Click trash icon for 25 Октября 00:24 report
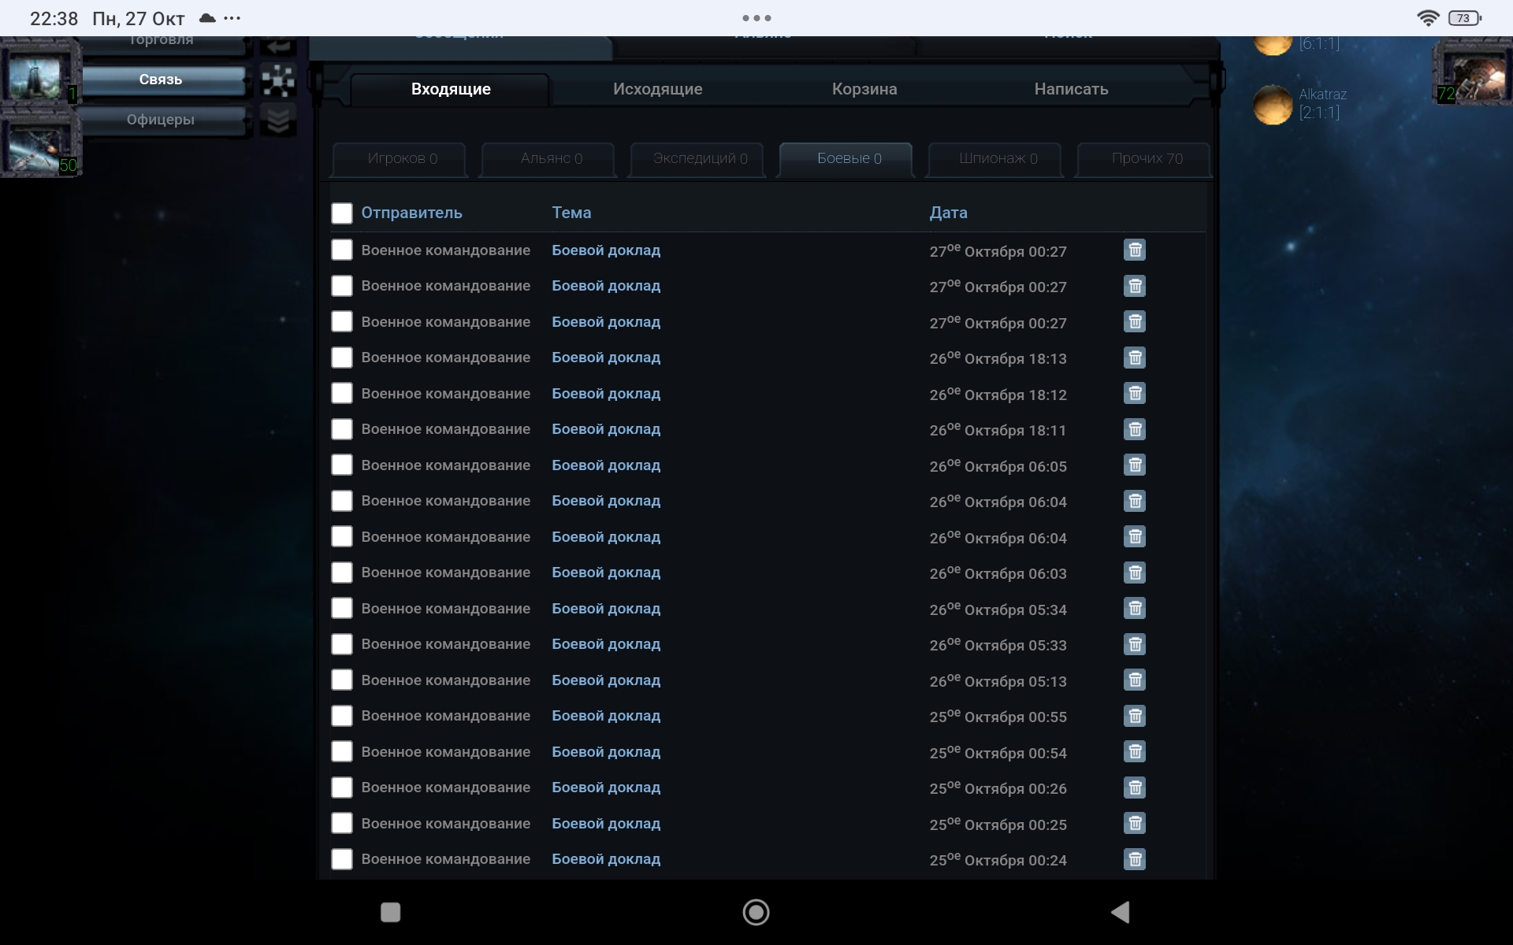Viewport: 1513px width, 945px height. tap(1134, 859)
